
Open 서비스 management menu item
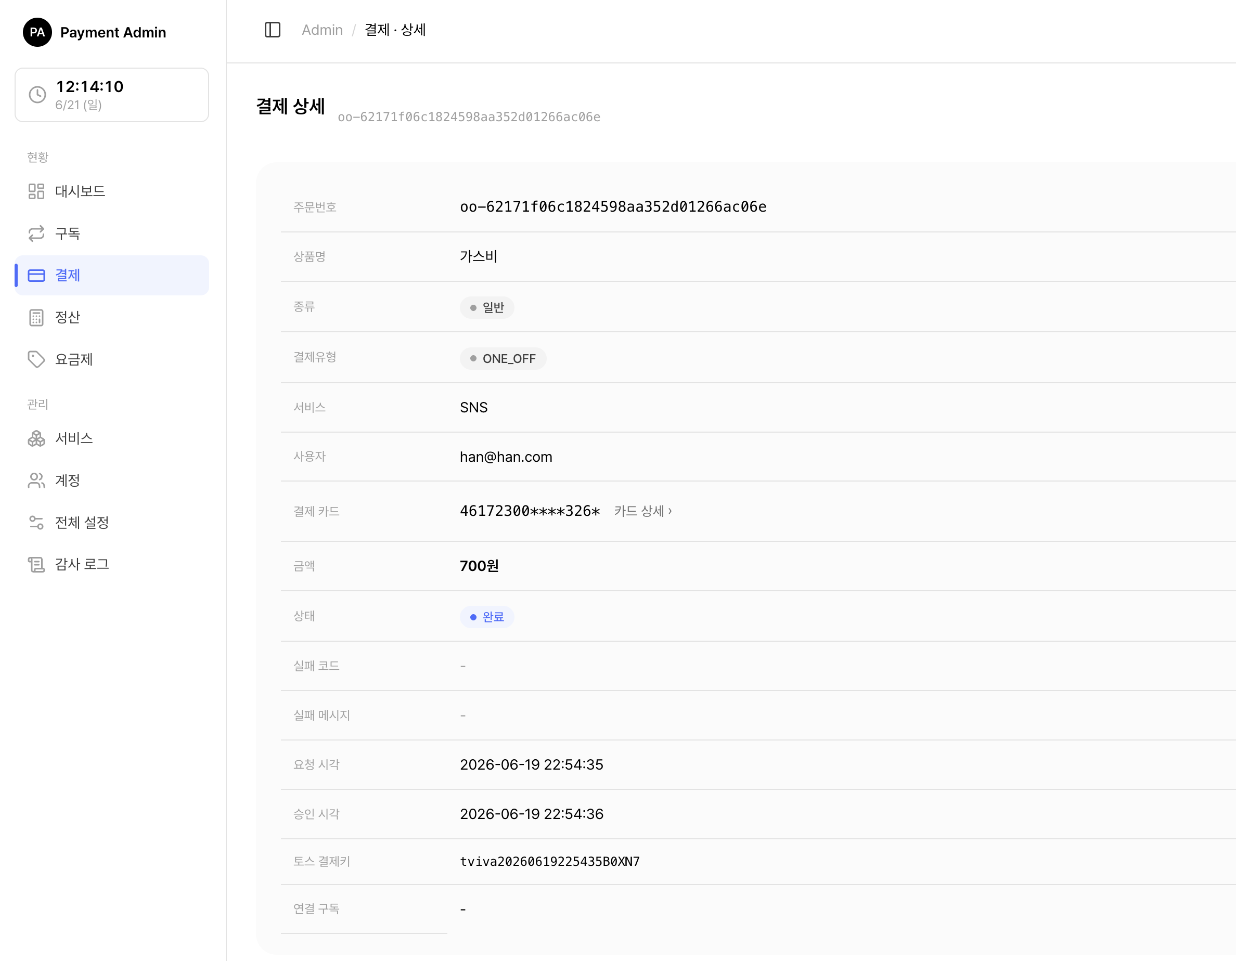pyautogui.click(x=111, y=438)
